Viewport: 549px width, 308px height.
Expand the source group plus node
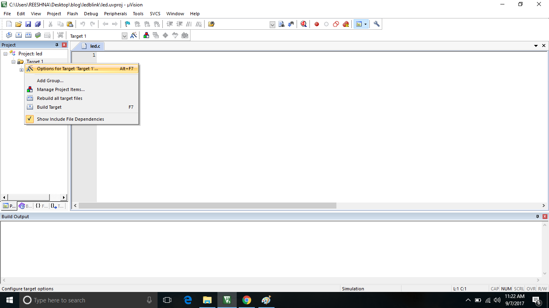21,70
